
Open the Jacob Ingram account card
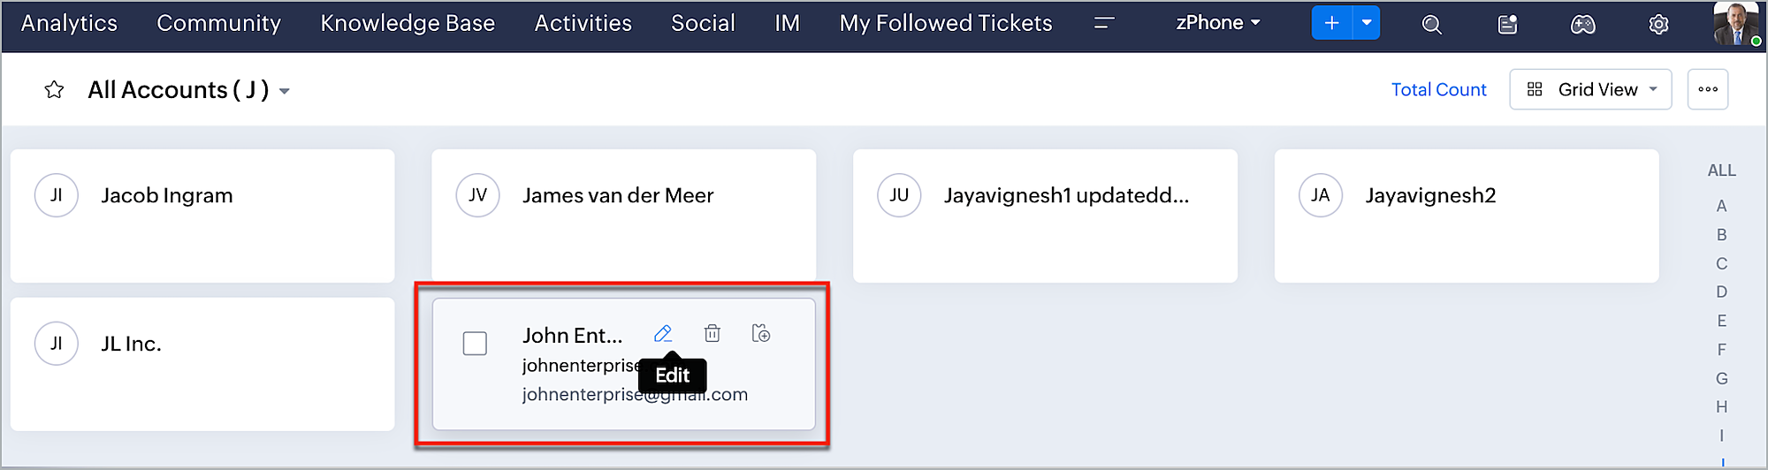pos(167,195)
